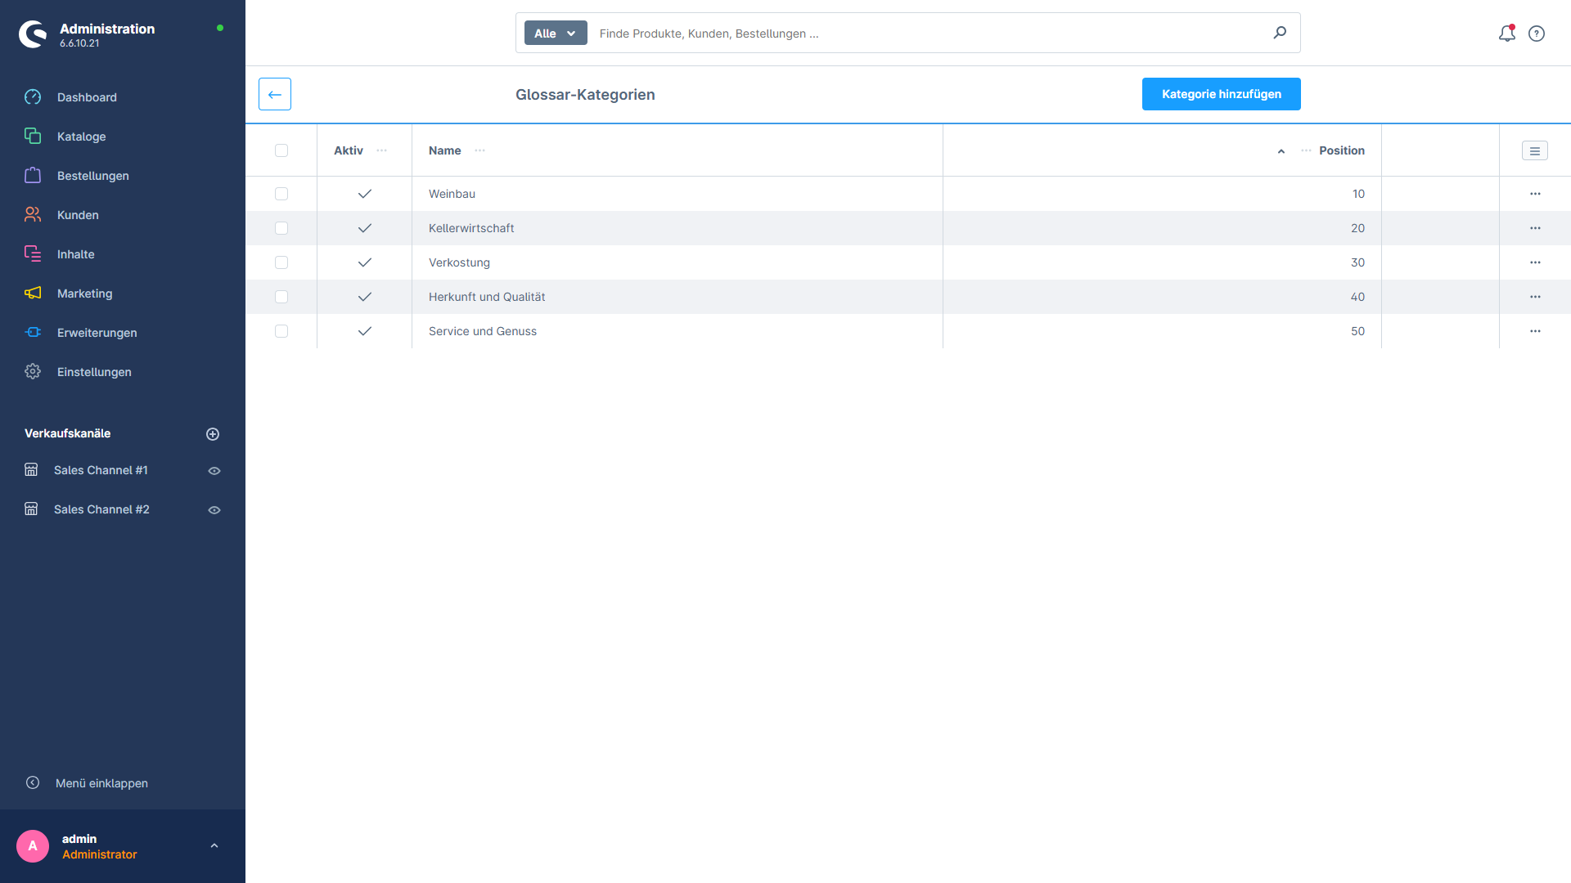Collapse the menu with Menü einklappen
1571x883 pixels.
tap(101, 783)
